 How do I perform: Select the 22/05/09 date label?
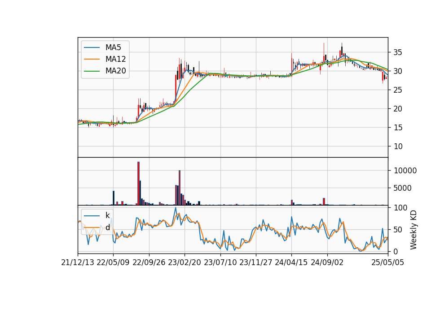tap(113, 262)
